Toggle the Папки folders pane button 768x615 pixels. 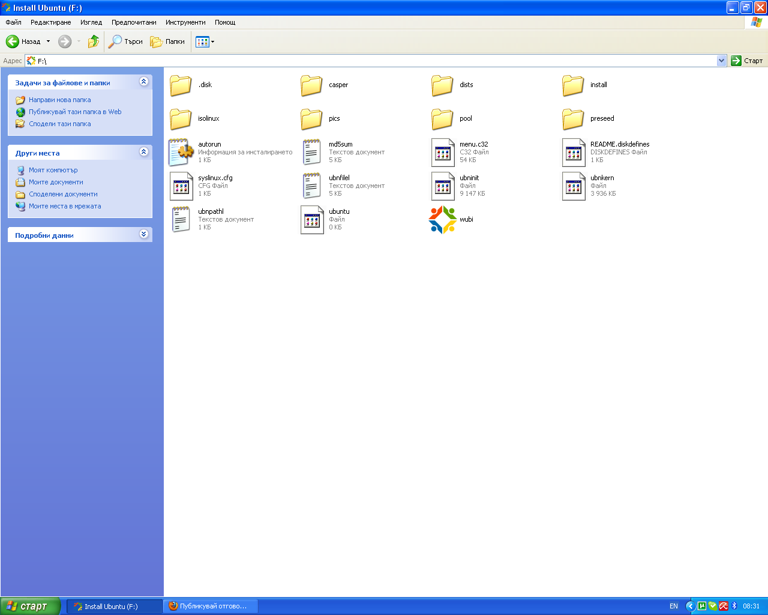(167, 41)
